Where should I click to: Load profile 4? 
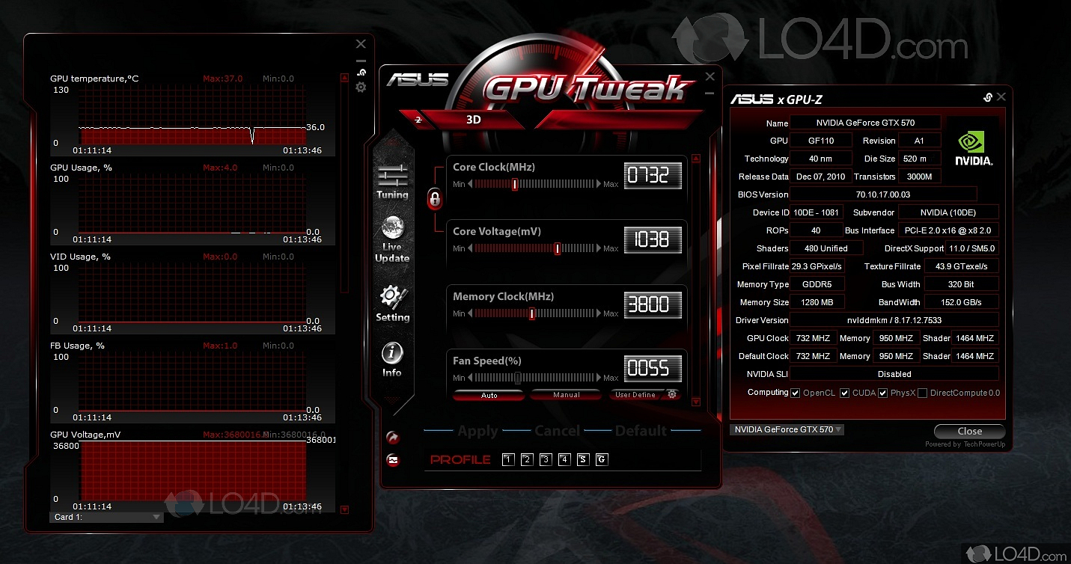[564, 459]
